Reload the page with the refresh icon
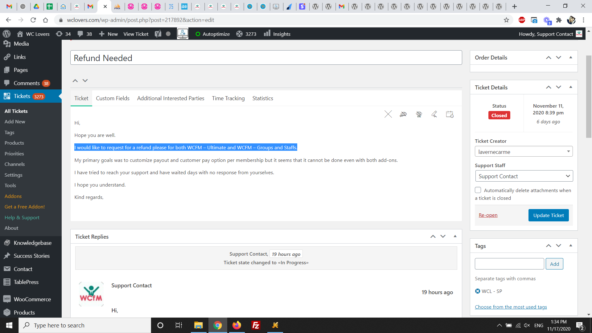Screen dimensions: 592x333 pos(33,20)
